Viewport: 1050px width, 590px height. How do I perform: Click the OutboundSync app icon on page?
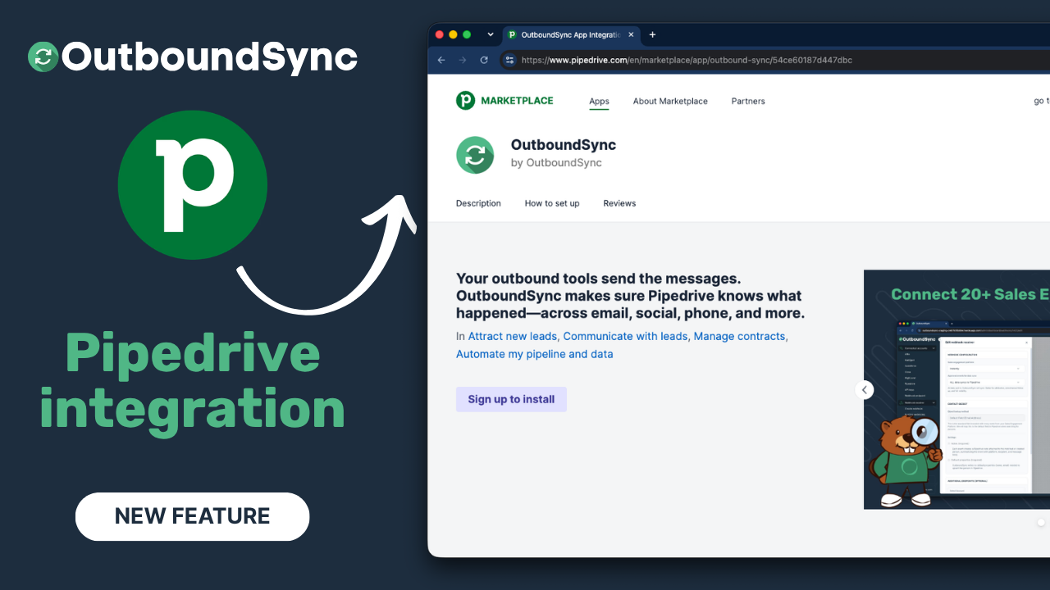pos(475,155)
